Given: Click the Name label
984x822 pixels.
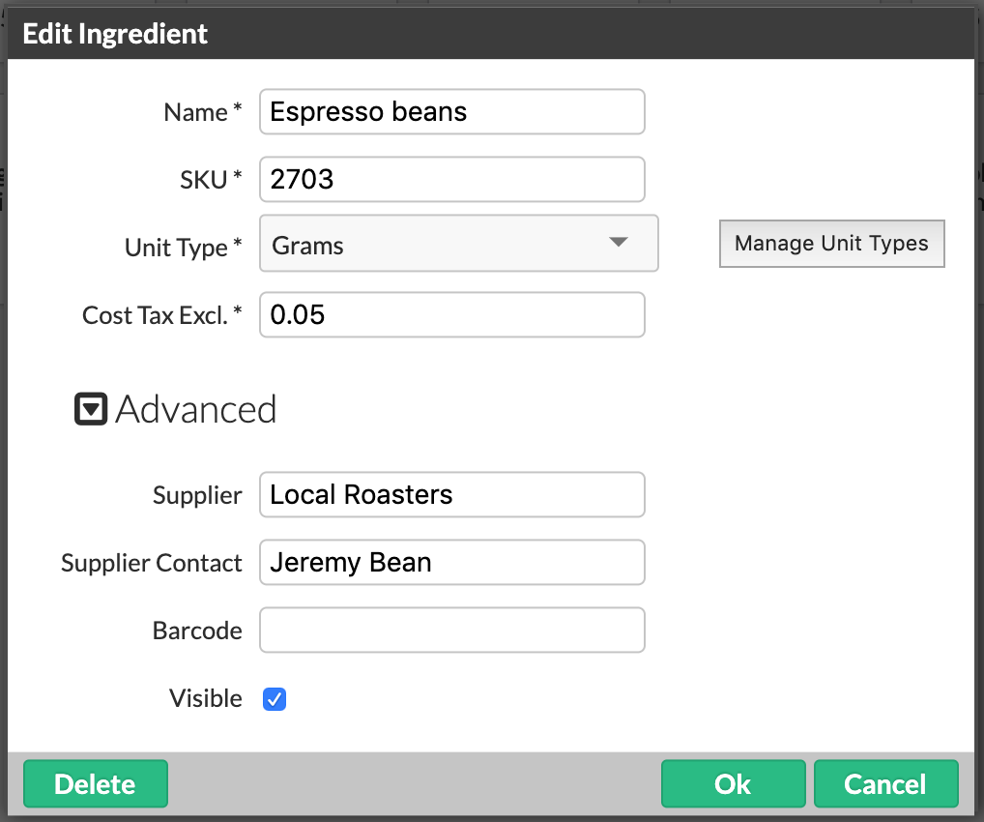Looking at the screenshot, I should click(203, 112).
